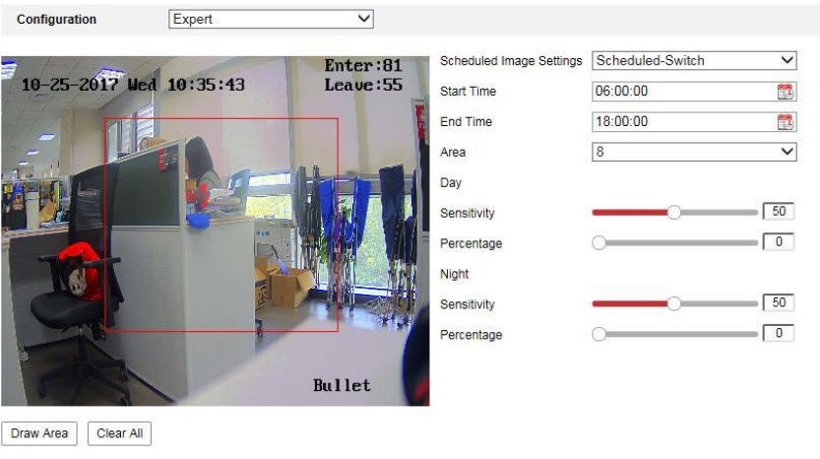
Task: Adjust the Night Sensitivity slider handle
Action: [674, 304]
